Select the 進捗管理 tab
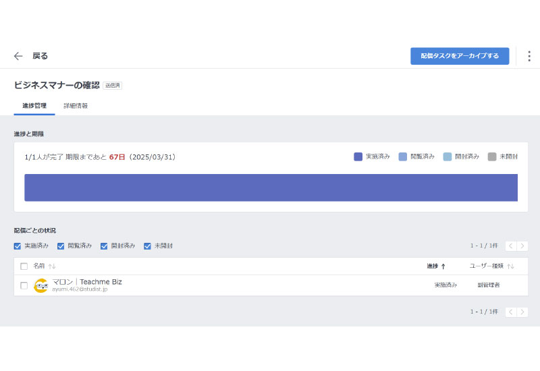 (34, 106)
